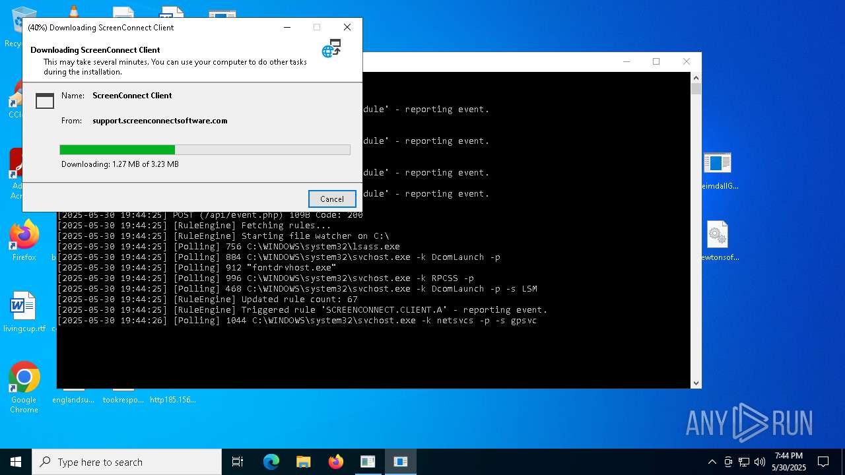Select the support.screenconnectsoftware.com source text
This screenshot has width=845, height=475.
(x=160, y=121)
